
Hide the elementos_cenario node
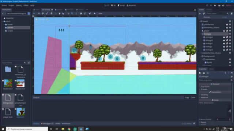[x=230, y=28]
